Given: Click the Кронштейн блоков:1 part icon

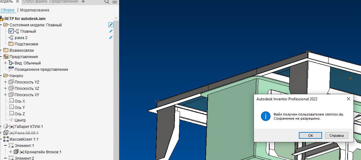Looking at the screenshot, I should pos(16,152).
